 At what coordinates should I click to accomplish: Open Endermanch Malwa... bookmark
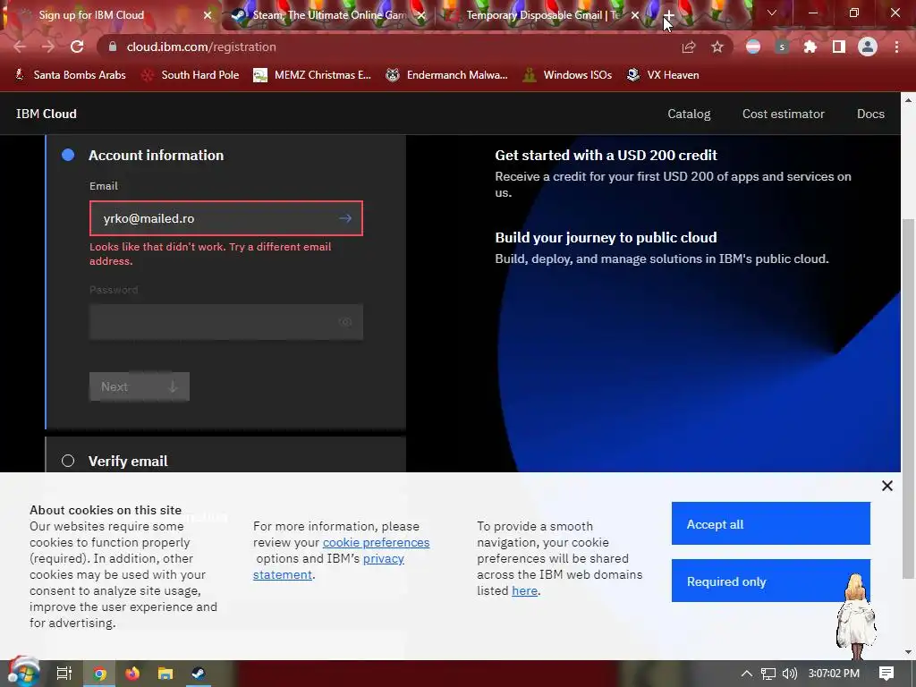pos(446,75)
